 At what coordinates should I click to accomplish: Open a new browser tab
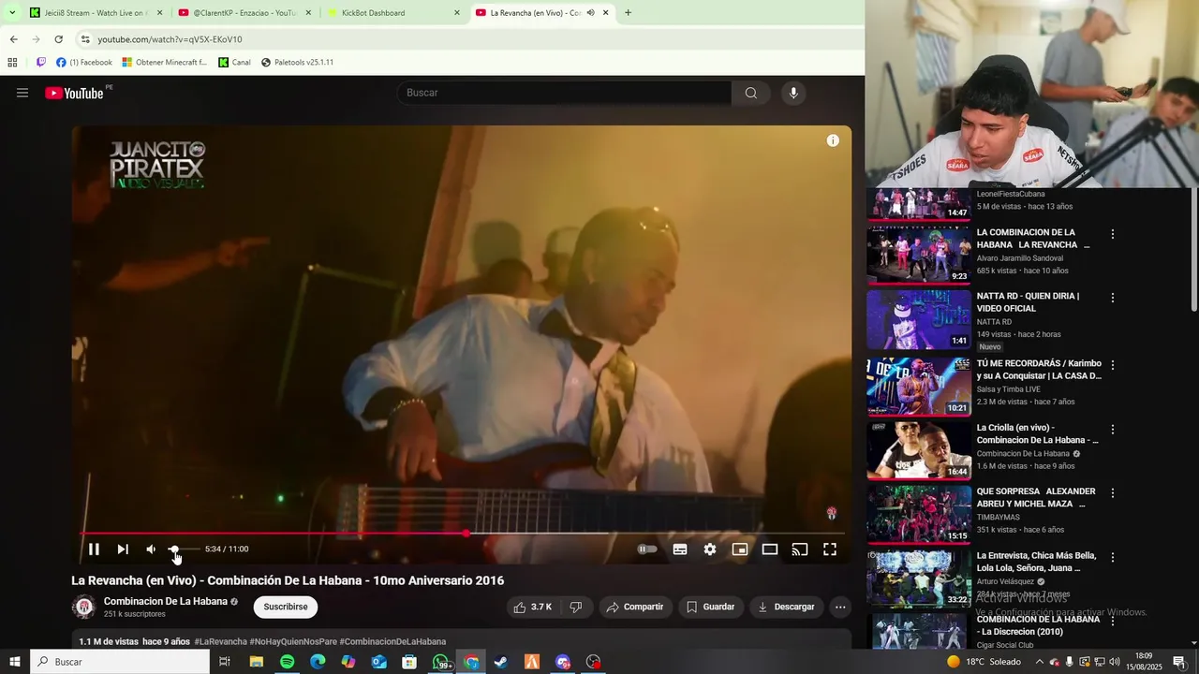tap(628, 13)
